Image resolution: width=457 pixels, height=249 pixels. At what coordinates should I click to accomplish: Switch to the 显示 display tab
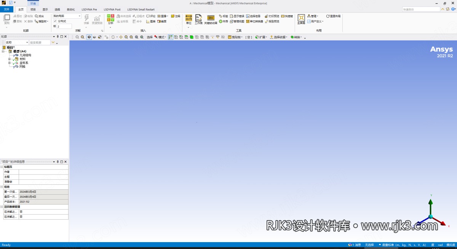click(45, 9)
